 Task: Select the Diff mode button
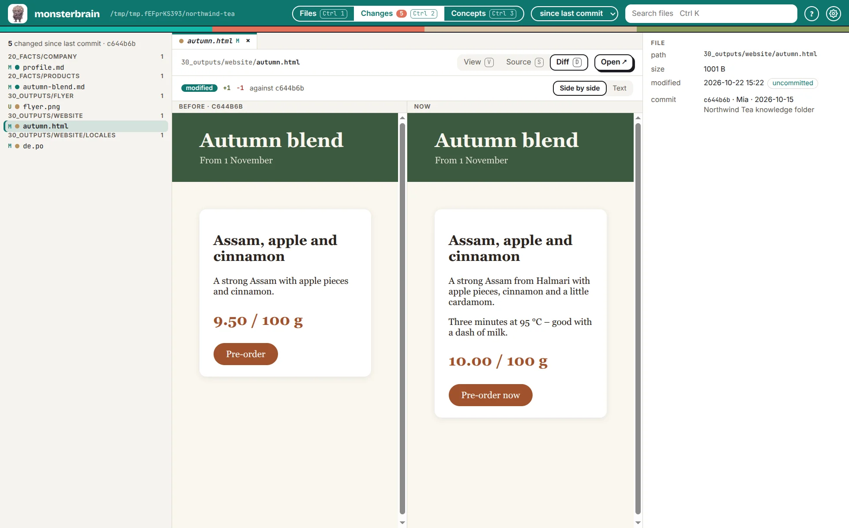[x=569, y=62]
